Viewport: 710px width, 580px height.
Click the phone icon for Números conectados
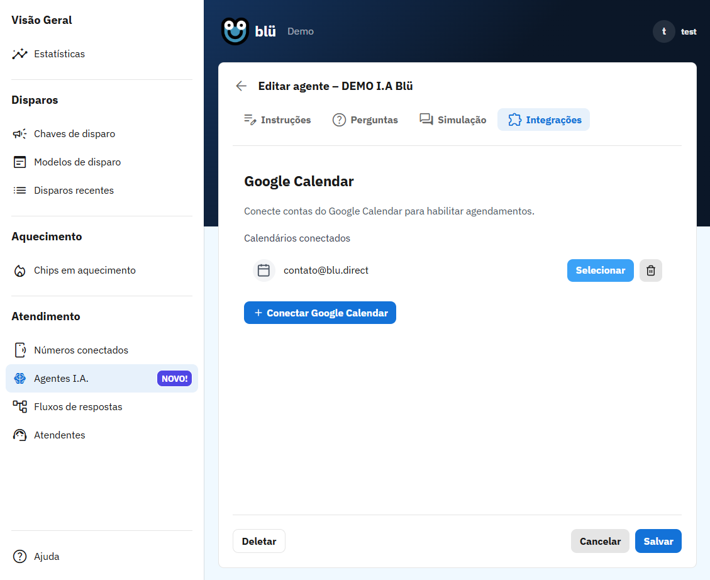point(20,350)
